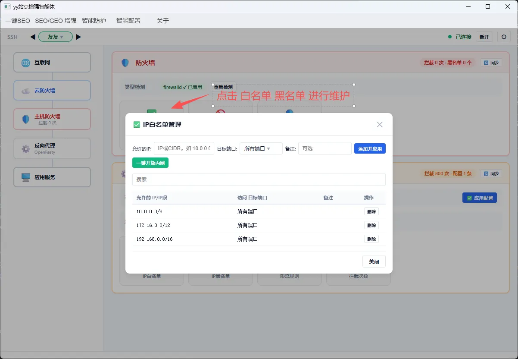Click the green 一键开放内网 button

tap(150, 163)
